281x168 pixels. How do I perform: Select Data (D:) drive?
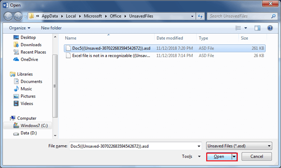tap(25, 133)
